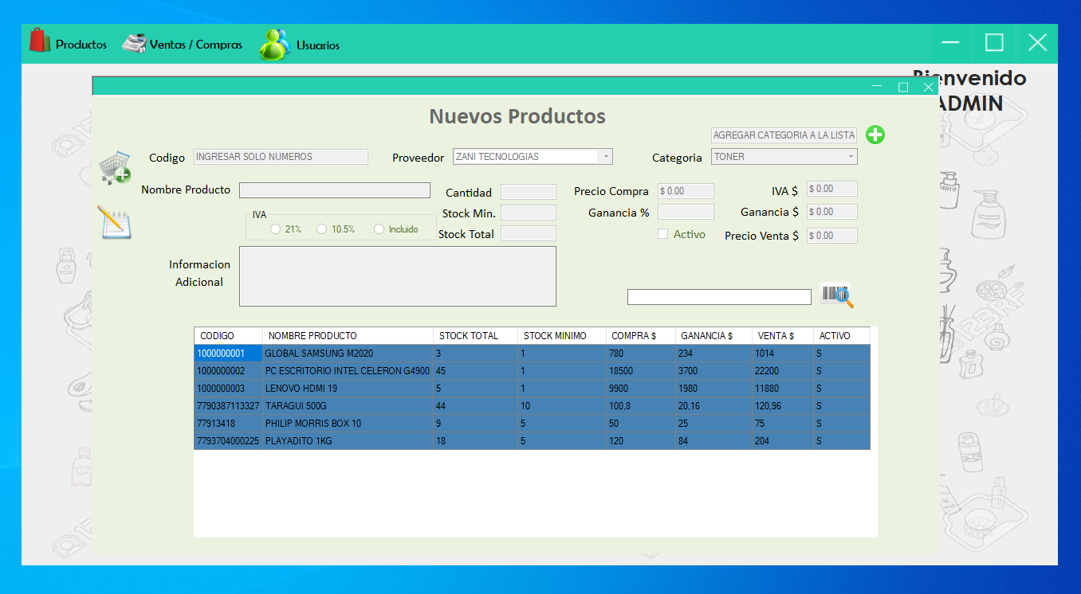The width and height of the screenshot is (1081, 594).
Task: Select code cell 7793704000225
Action: [228, 441]
